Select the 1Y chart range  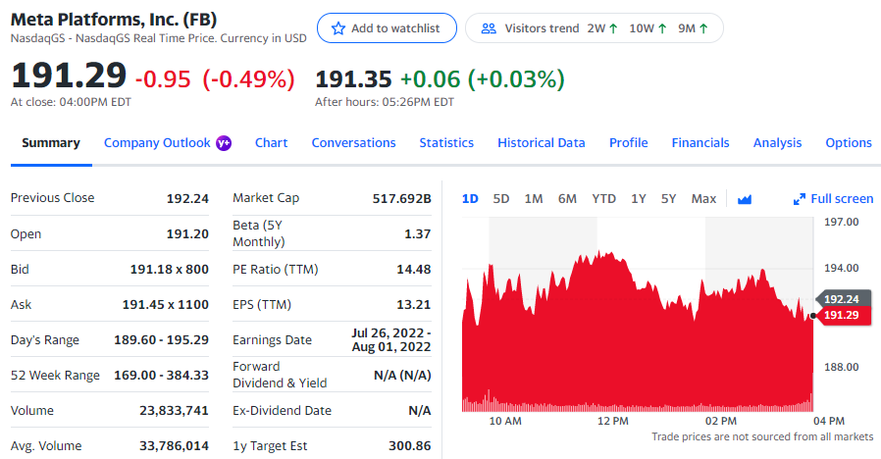[x=639, y=199]
